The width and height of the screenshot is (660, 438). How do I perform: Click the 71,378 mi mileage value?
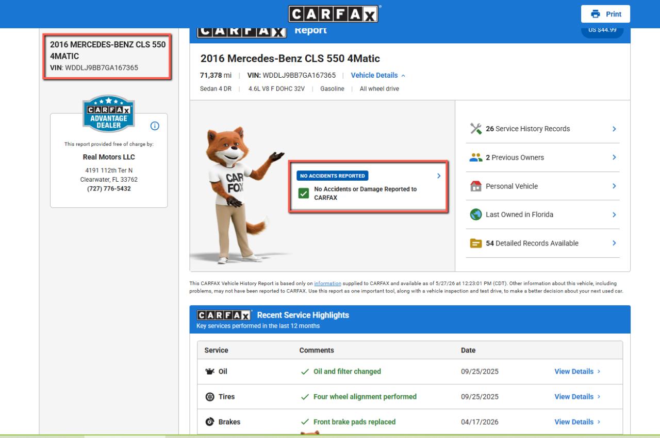216,76
